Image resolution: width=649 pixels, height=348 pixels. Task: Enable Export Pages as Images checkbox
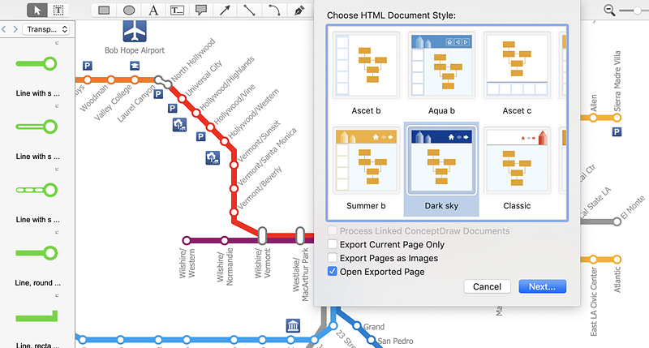[332, 258]
